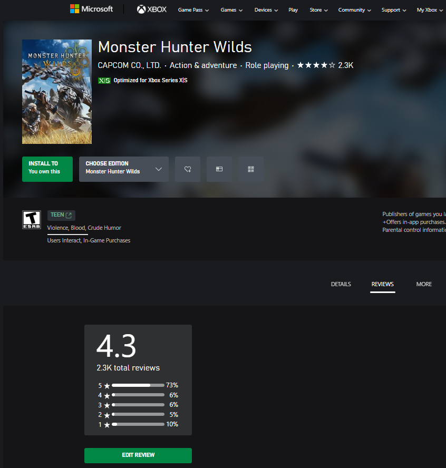Switch to the Reviews tab
This screenshot has height=468, width=446.
pyautogui.click(x=382, y=284)
